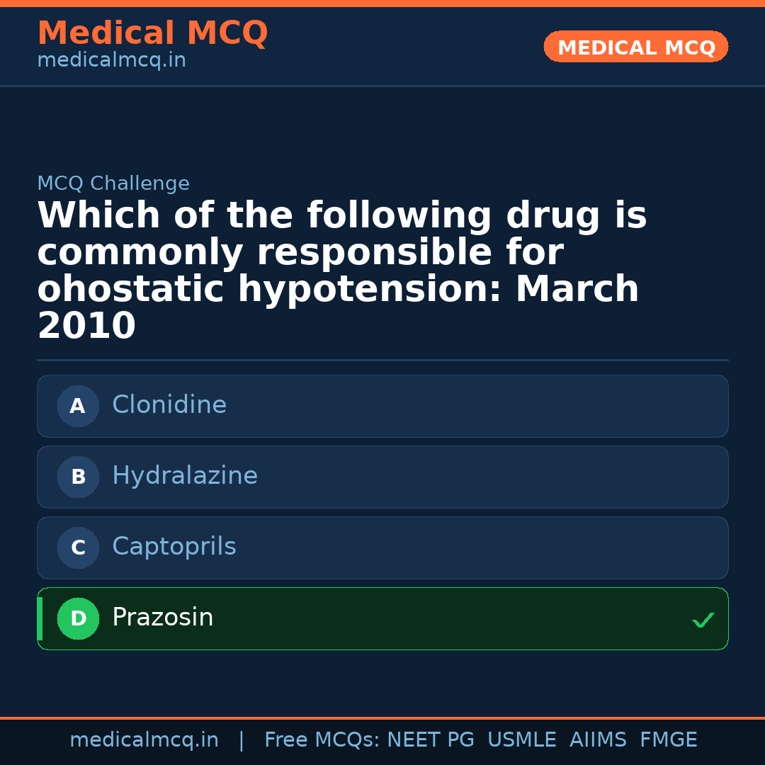Click the circular C badge for Captoprils

pyautogui.click(x=78, y=548)
